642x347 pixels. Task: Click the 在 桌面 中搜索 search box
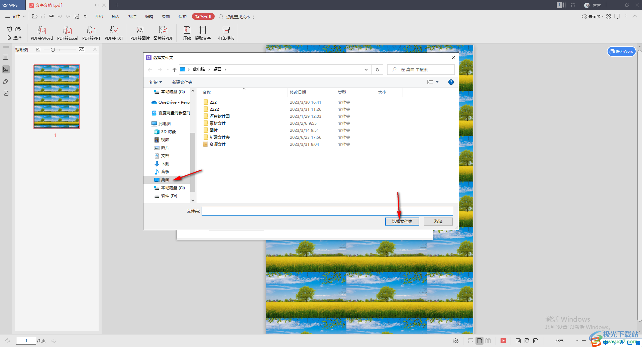pos(421,69)
